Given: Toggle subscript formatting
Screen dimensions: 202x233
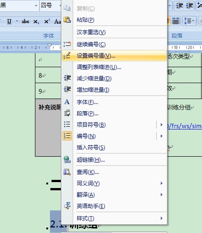Looking at the screenshot, I should (x=36, y=21).
